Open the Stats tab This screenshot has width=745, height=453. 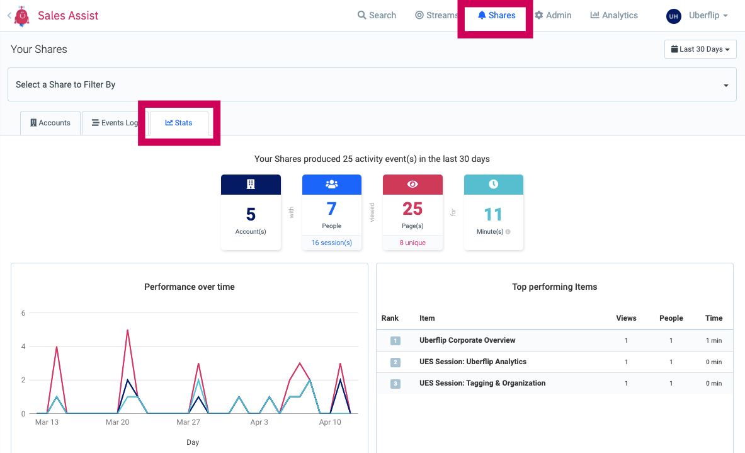click(179, 123)
